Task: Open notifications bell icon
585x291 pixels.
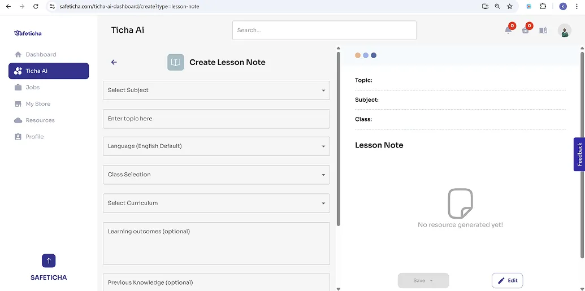Action: click(x=508, y=30)
